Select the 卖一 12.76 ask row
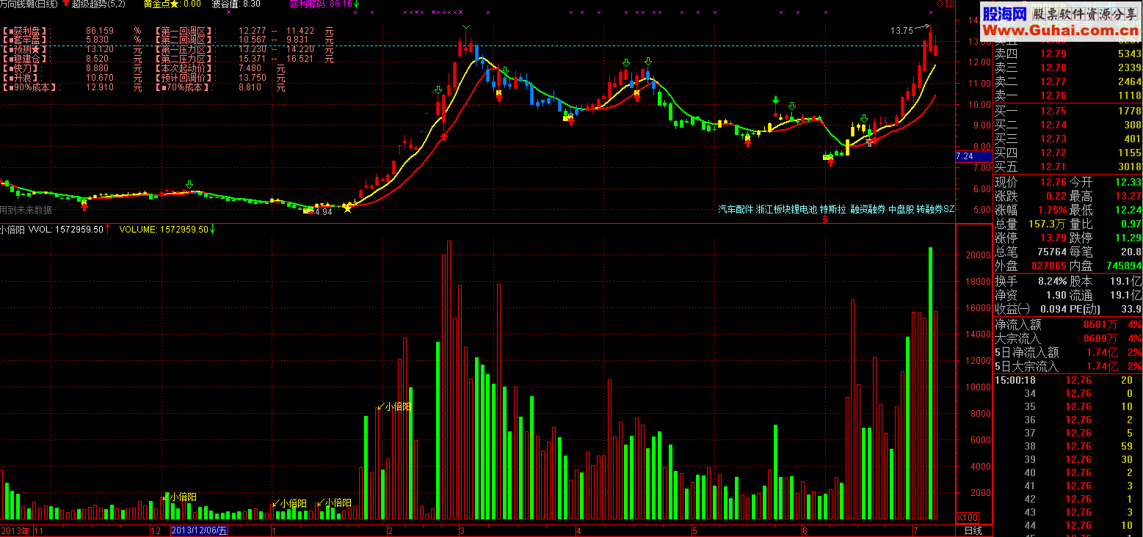The height and width of the screenshot is (537, 1143). 1067,95
